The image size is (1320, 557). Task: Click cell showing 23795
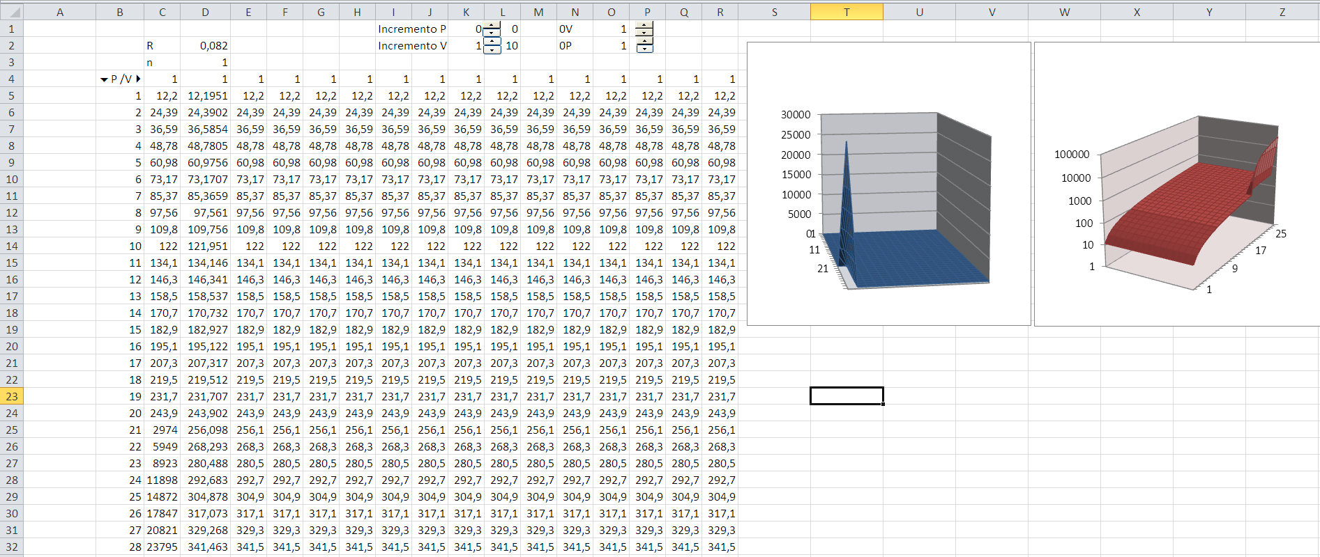pos(162,547)
